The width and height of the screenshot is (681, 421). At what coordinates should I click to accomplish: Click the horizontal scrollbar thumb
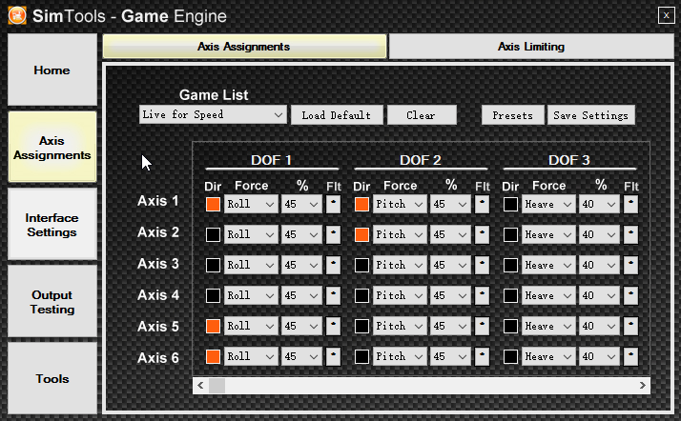(217, 386)
